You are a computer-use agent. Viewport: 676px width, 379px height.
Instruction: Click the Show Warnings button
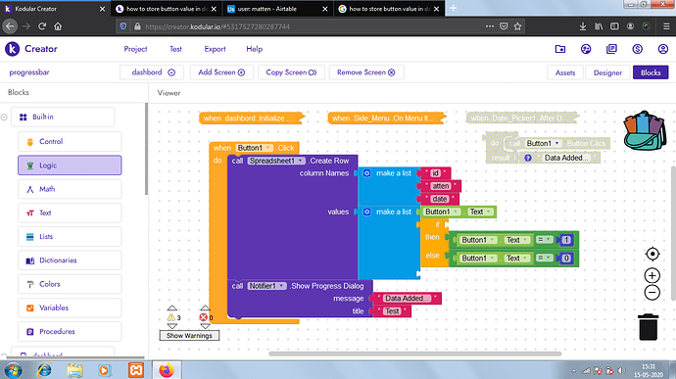[189, 336]
